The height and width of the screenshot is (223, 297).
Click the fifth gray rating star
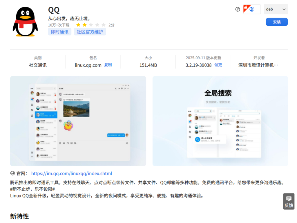104,25
